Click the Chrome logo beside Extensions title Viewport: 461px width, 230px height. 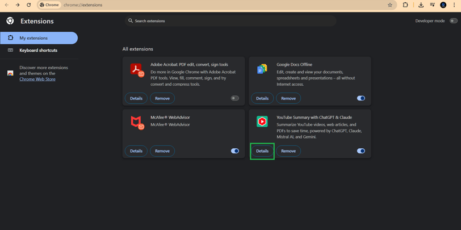10,21
